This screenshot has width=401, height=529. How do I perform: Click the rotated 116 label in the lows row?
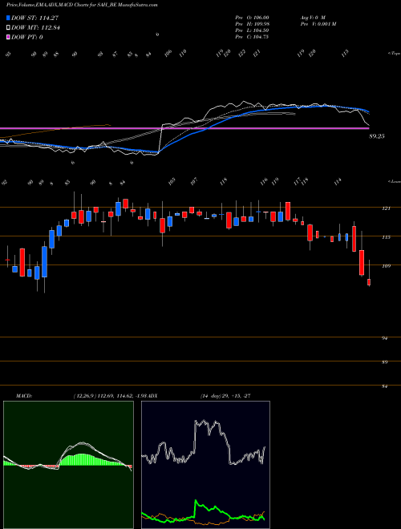click(x=264, y=181)
